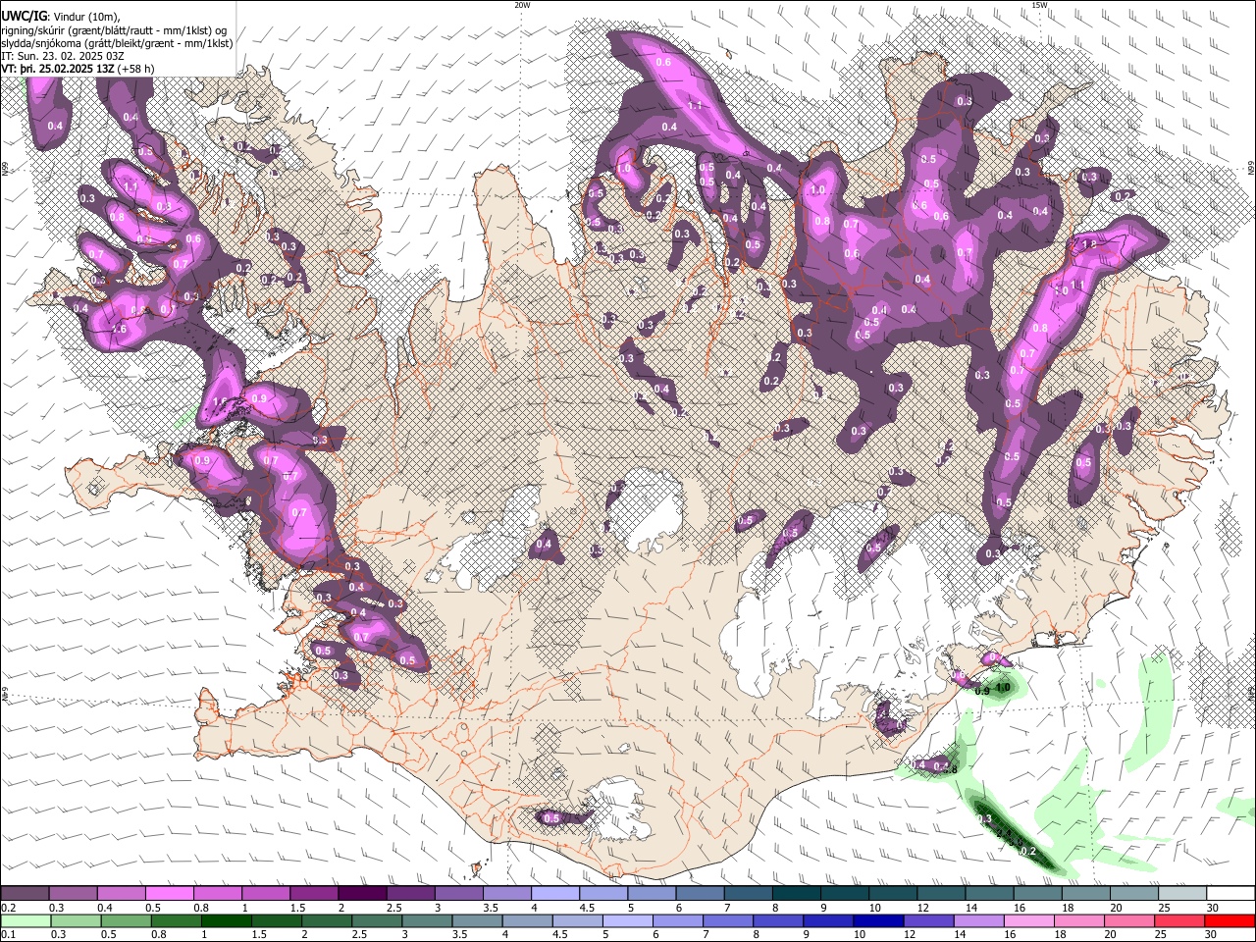
Task: Pick the snow scale swatch labeled 2
Action: [362, 893]
